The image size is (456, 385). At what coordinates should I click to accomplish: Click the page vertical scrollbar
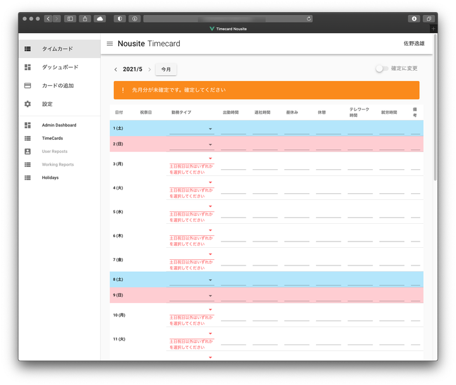[435, 107]
